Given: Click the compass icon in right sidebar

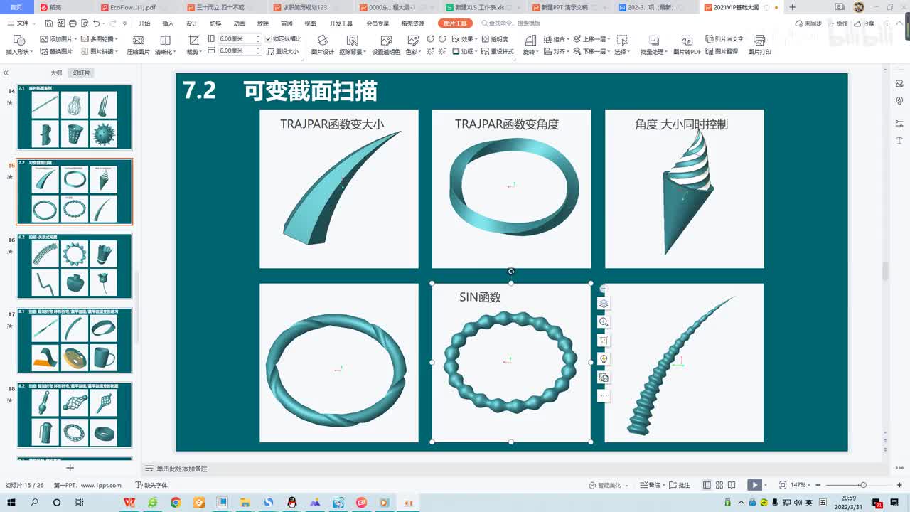Looking at the screenshot, I should 899,101.
